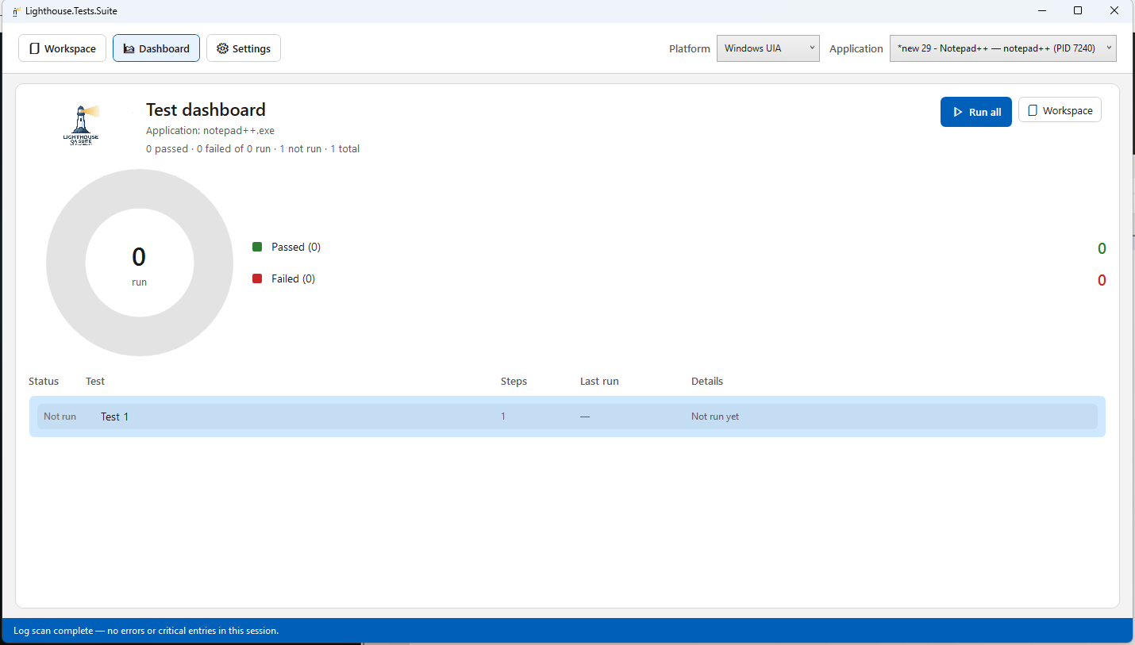
Task: Click the green Passed legend swatch
Action: (257, 247)
